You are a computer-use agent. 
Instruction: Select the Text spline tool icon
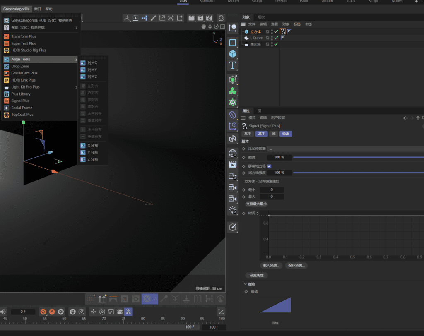[x=233, y=65]
